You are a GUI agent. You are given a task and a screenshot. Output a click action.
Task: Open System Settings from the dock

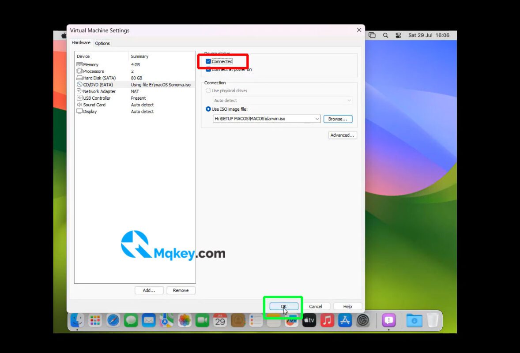(363, 320)
